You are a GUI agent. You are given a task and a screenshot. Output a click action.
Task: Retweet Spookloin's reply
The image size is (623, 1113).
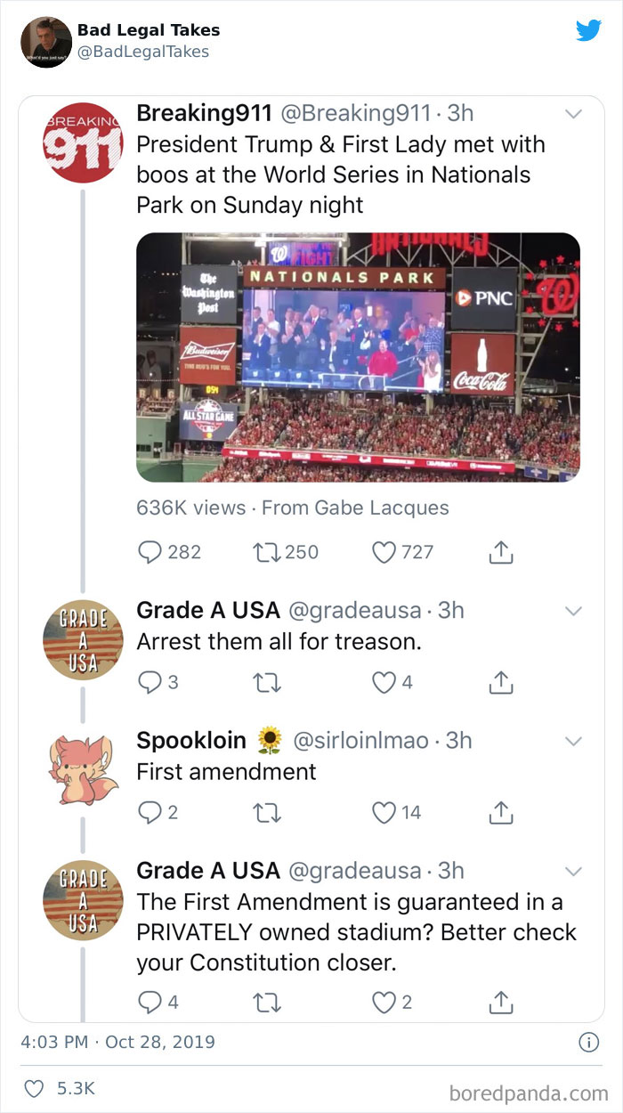[x=267, y=812]
